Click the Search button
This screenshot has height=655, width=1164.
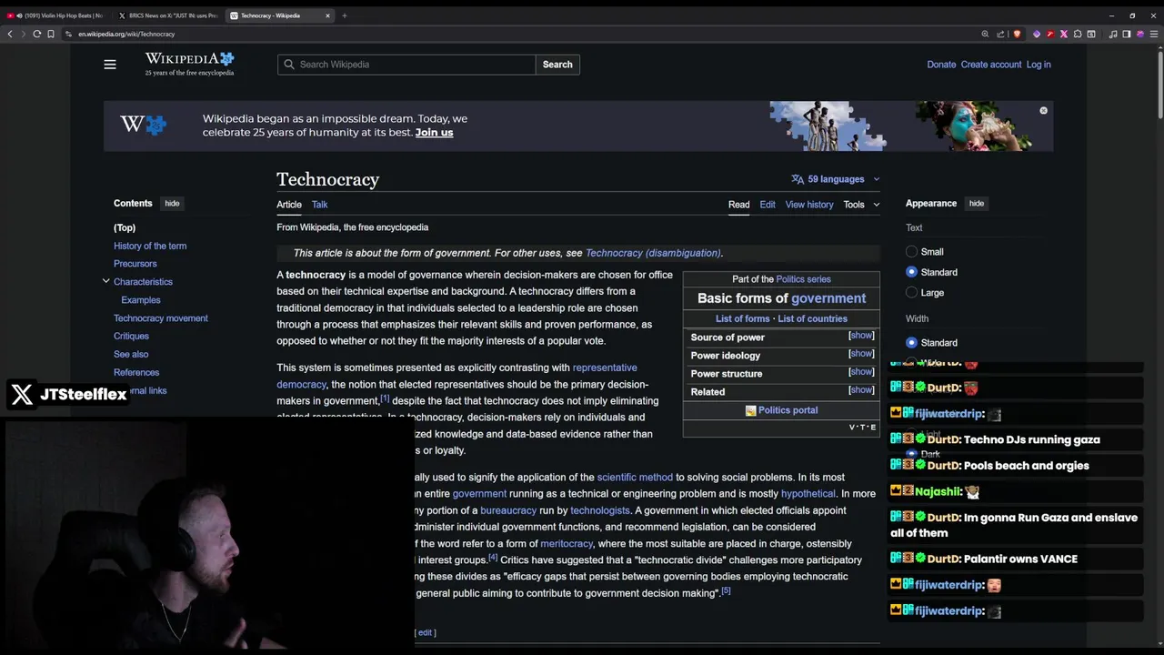[557, 65]
